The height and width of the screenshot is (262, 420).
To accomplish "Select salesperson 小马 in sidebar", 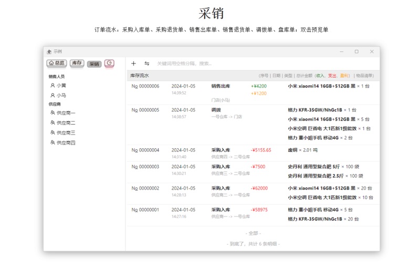I will tap(61, 95).
